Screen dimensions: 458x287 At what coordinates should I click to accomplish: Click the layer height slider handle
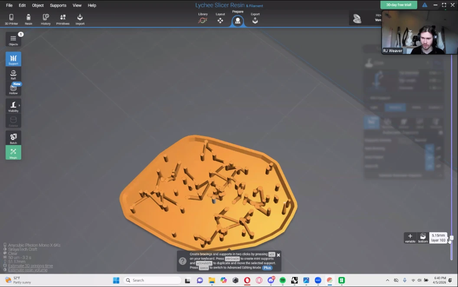click(x=451, y=238)
